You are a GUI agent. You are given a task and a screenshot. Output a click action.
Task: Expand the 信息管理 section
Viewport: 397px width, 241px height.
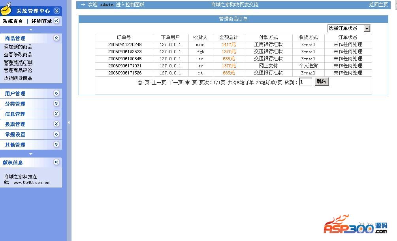pyautogui.click(x=56, y=114)
